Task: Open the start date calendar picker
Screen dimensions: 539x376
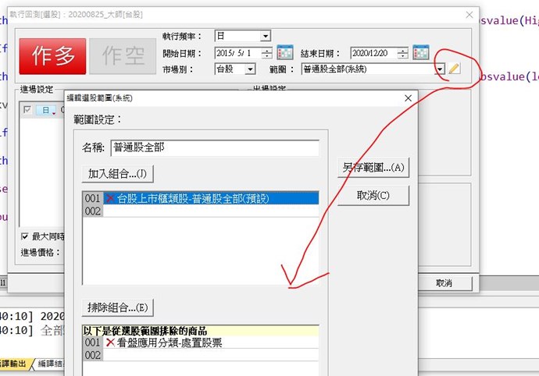Action: coord(284,53)
